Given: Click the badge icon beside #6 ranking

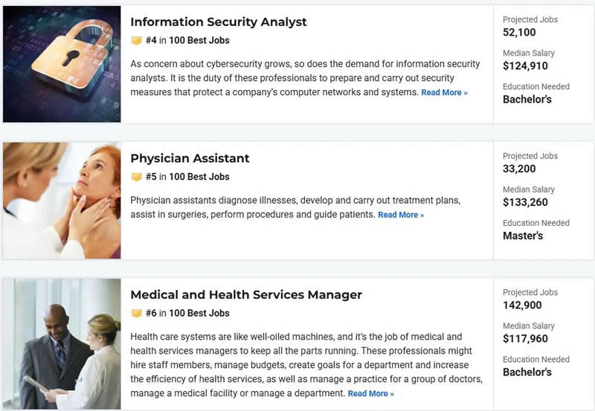Looking at the screenshot, I should [136, 313].
